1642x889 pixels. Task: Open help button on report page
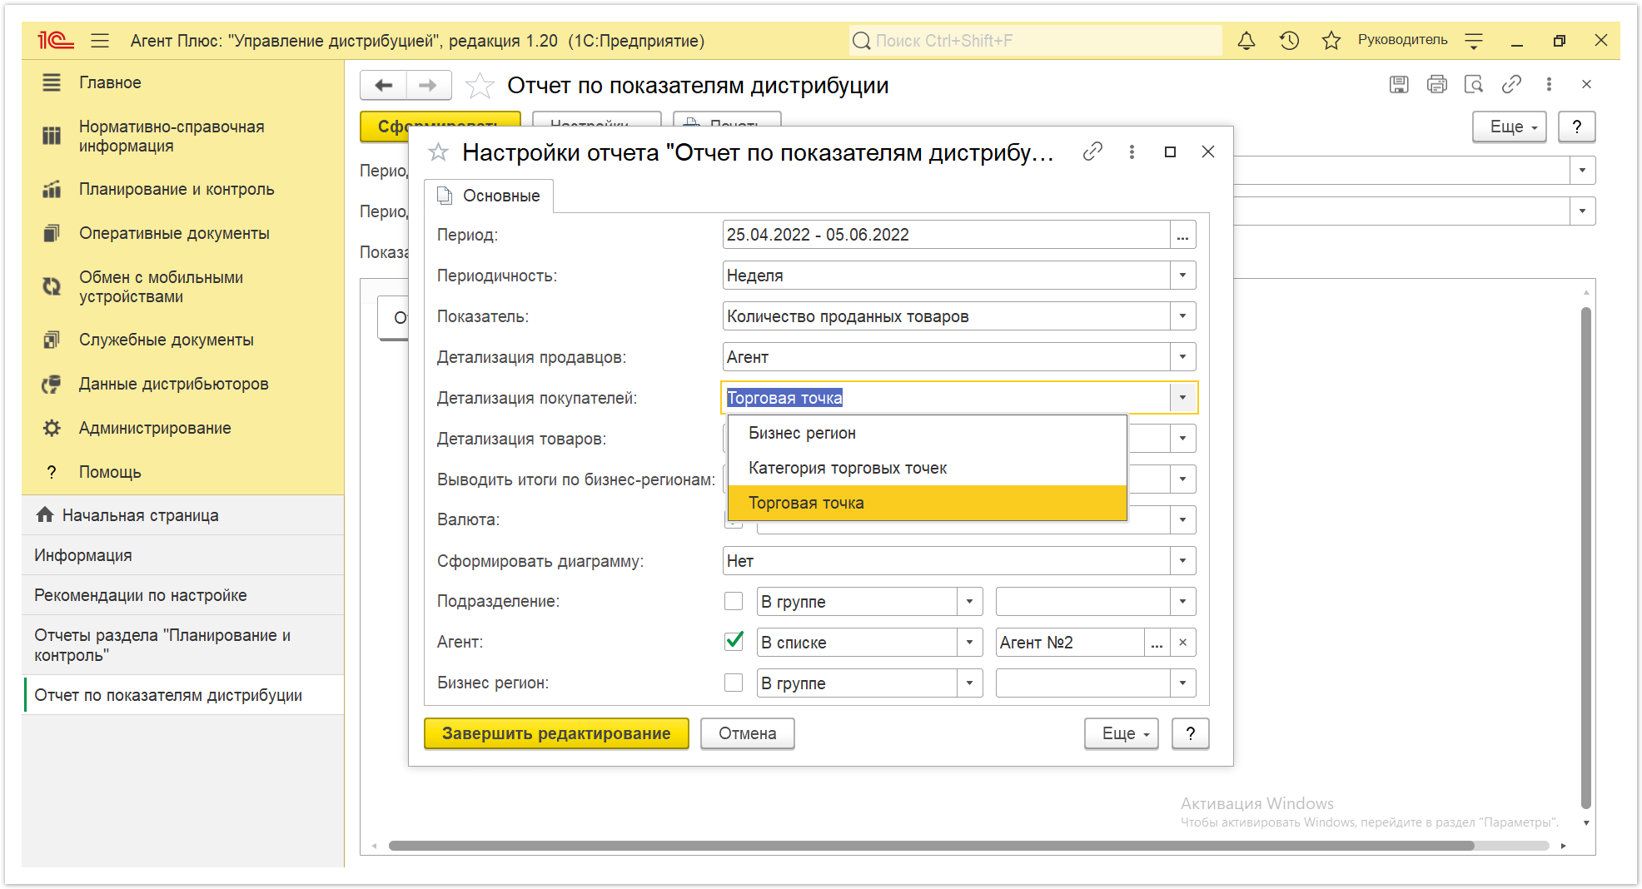click(1576, 127)
